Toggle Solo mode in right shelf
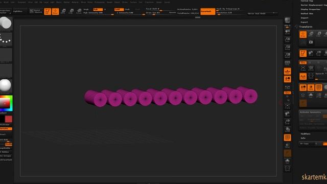 pyautogui.click(x=287, y=161)
